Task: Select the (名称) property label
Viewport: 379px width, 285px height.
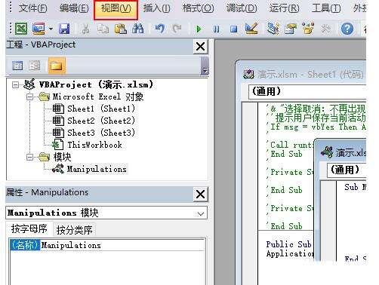Action: pos(25,245)
